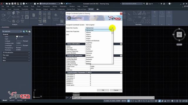Toggle Snap mode in status bar
Viewport: 188px width, 105px height.
tap(131, 101)
